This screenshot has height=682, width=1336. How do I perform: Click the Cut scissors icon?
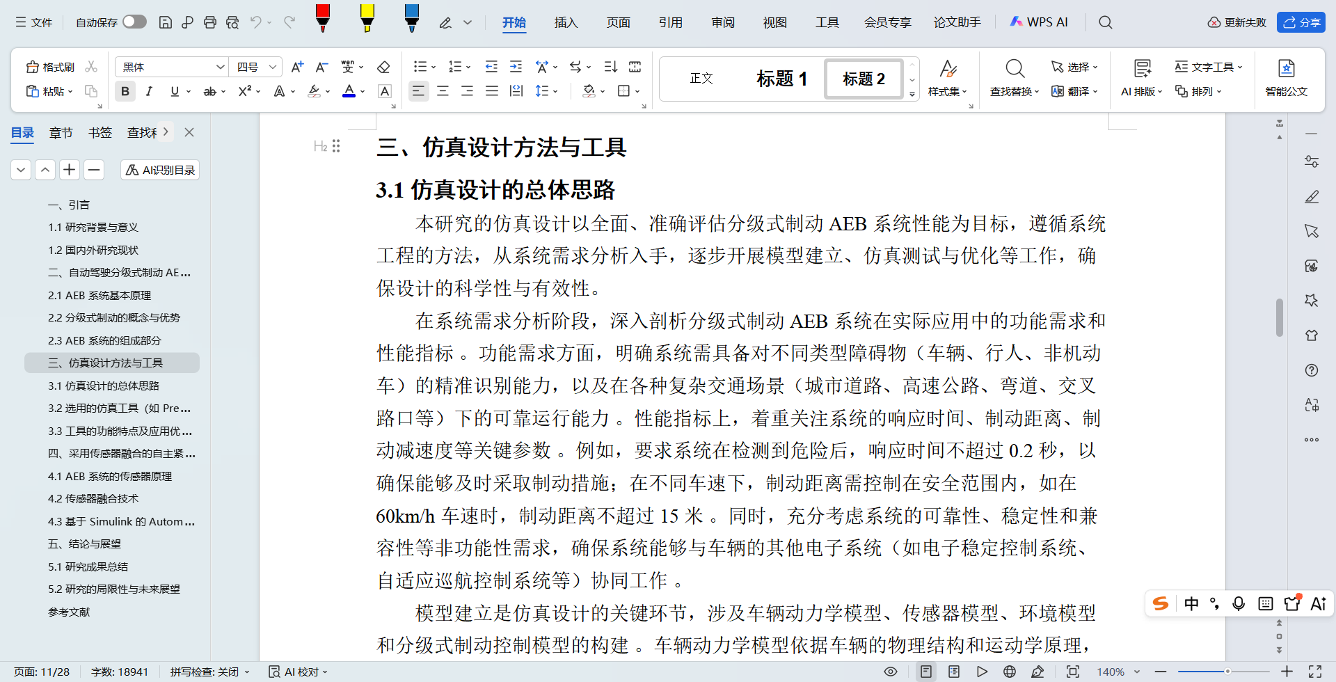[x=91, y=67]
